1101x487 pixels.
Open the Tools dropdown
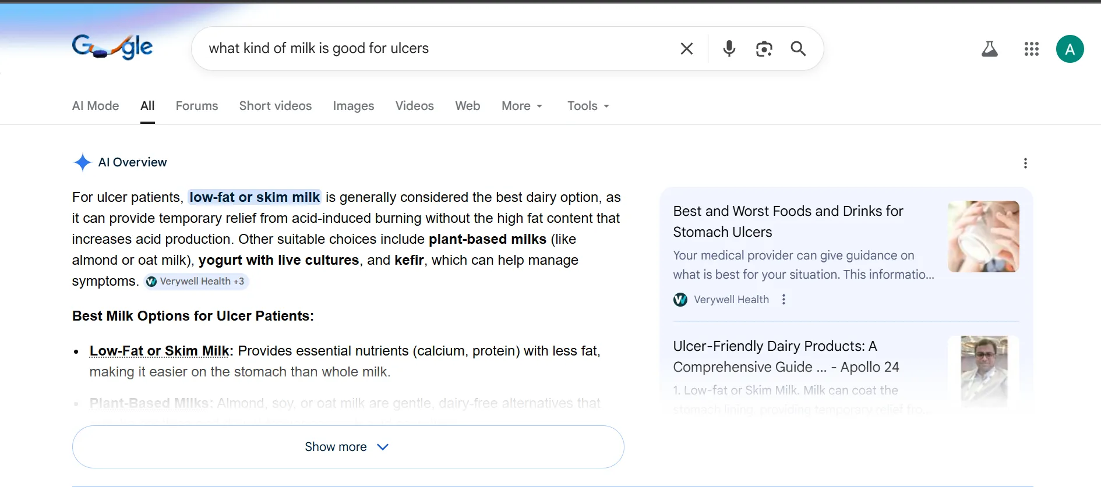(587, 106)
